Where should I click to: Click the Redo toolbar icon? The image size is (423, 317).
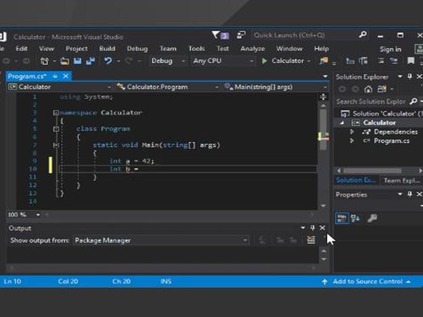pos(128,61)
